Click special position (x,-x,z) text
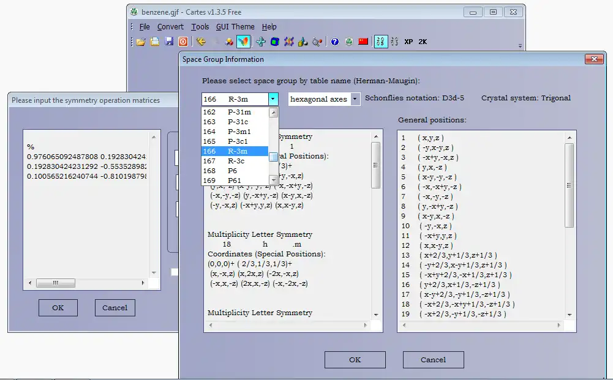Screen dimensions: 613x380 [x=223, y=274]
